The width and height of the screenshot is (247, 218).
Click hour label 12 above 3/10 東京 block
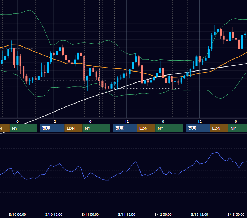click(x=54, y=122)
